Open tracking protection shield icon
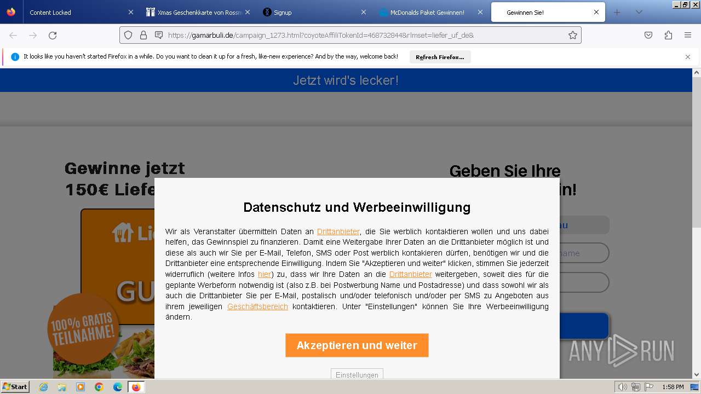Screen dimensions: 701x394 click(x=128, y=35)
